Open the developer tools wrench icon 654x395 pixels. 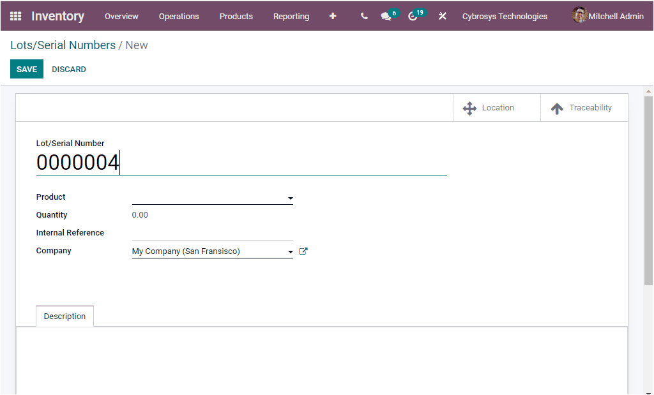(x=442, y=16)
